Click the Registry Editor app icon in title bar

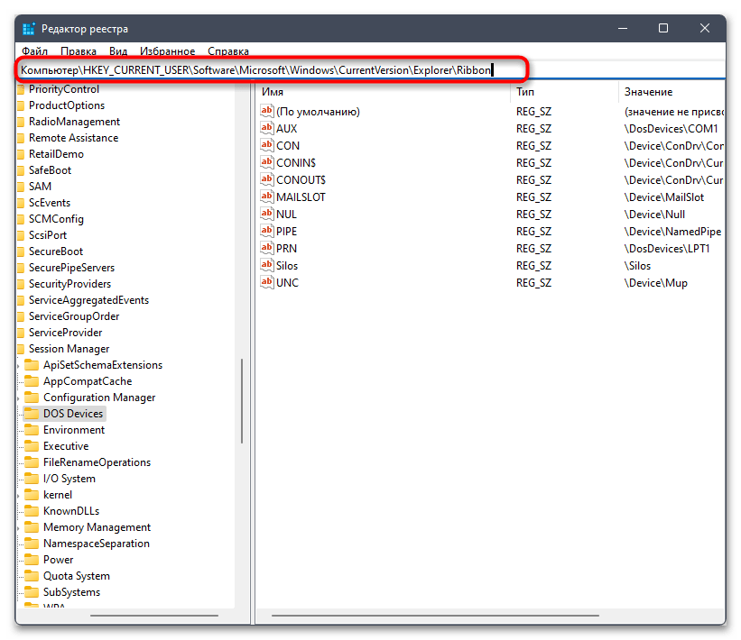(x=29, y=29)
